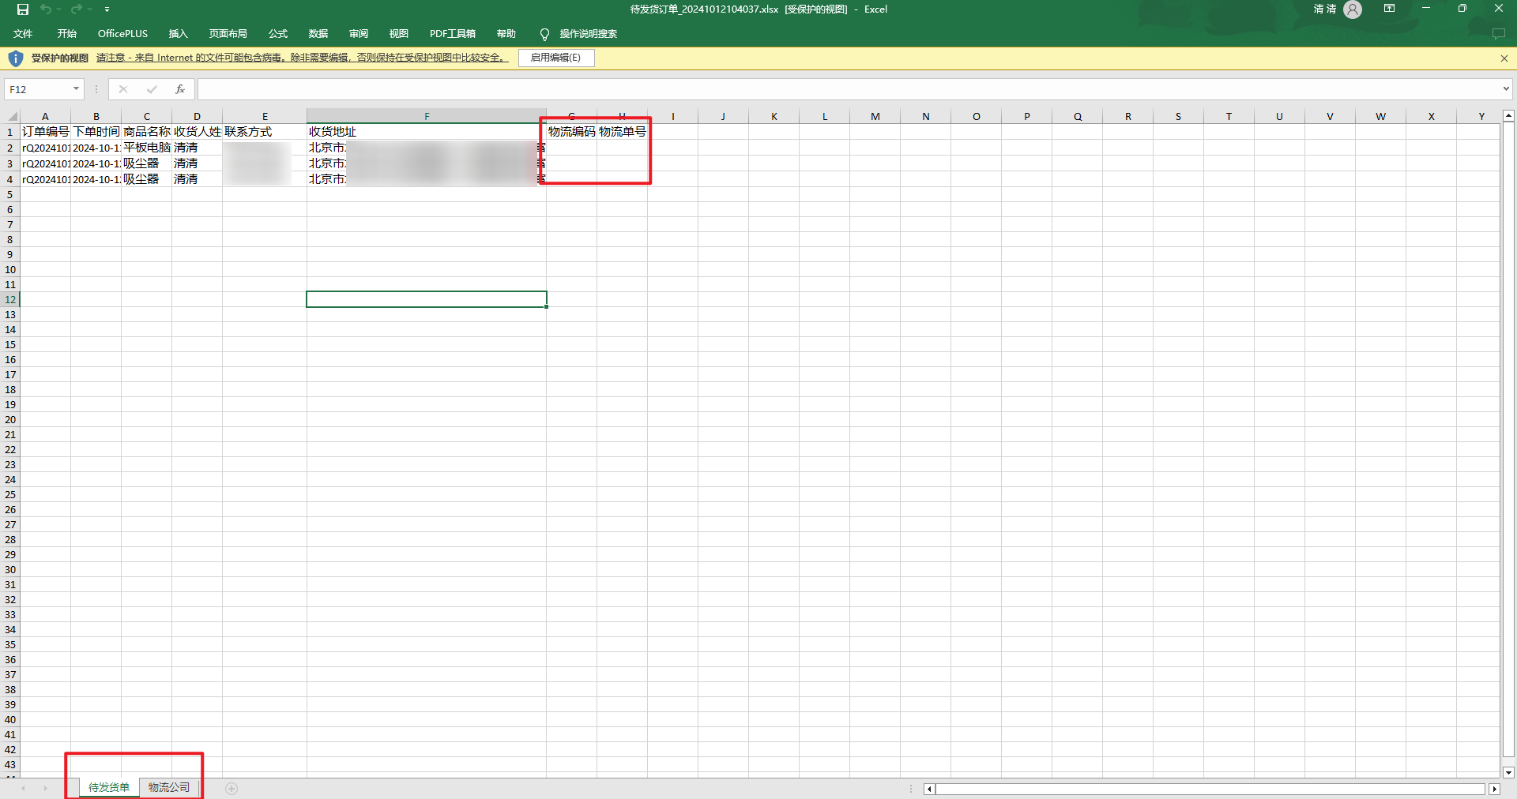The width and height of the screenshot is (1517, 799).
Task: Click the Select All corner triangle
Action: pyautogui.click(x=12, y=116)
